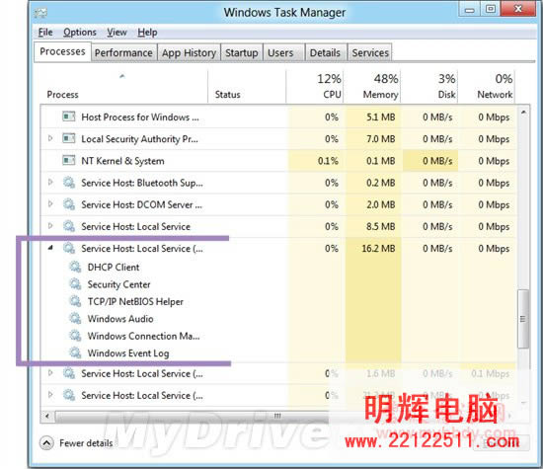543x469 pixels.
Task: Click the DHCP Client gear icon
Action: 75,267
